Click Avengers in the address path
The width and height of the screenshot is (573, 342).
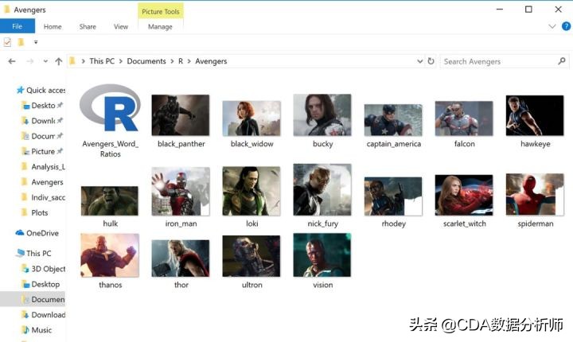coord(211,61)
